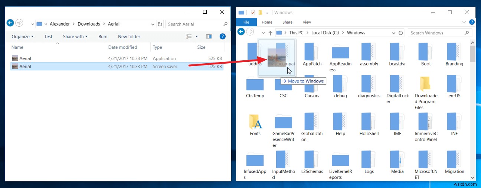This screenshot has height=188, width=481.
Task: Select the Aerial Application file icon
Action: click(15, 58)
